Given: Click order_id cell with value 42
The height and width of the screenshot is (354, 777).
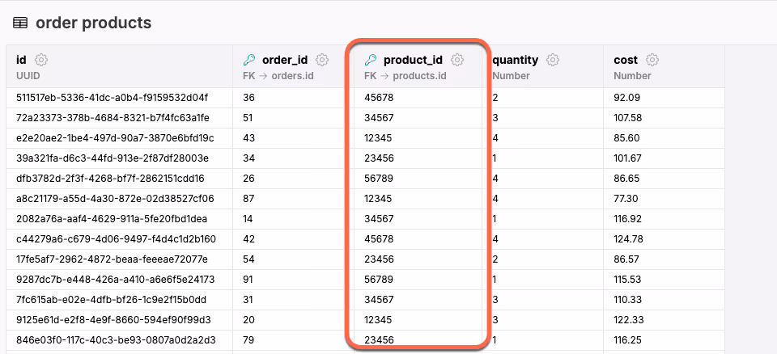Looking at the screenshot, I should point(293,239).
